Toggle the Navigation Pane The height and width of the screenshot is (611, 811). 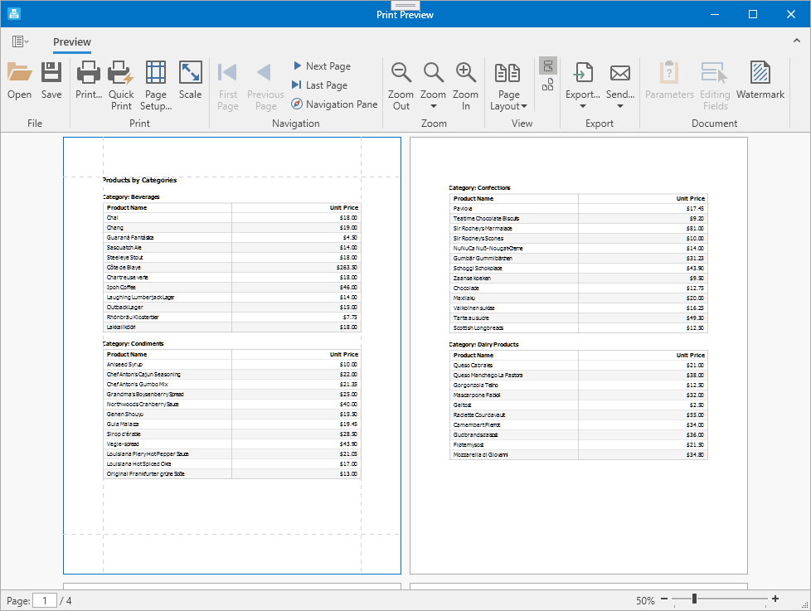[334, 104]
